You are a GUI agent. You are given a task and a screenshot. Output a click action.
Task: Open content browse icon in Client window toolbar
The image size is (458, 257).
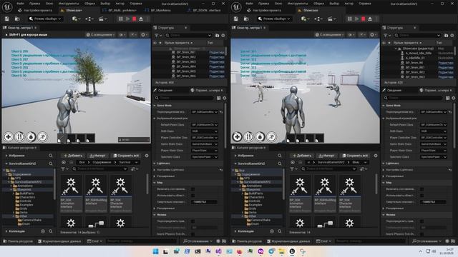coord(17,19)
